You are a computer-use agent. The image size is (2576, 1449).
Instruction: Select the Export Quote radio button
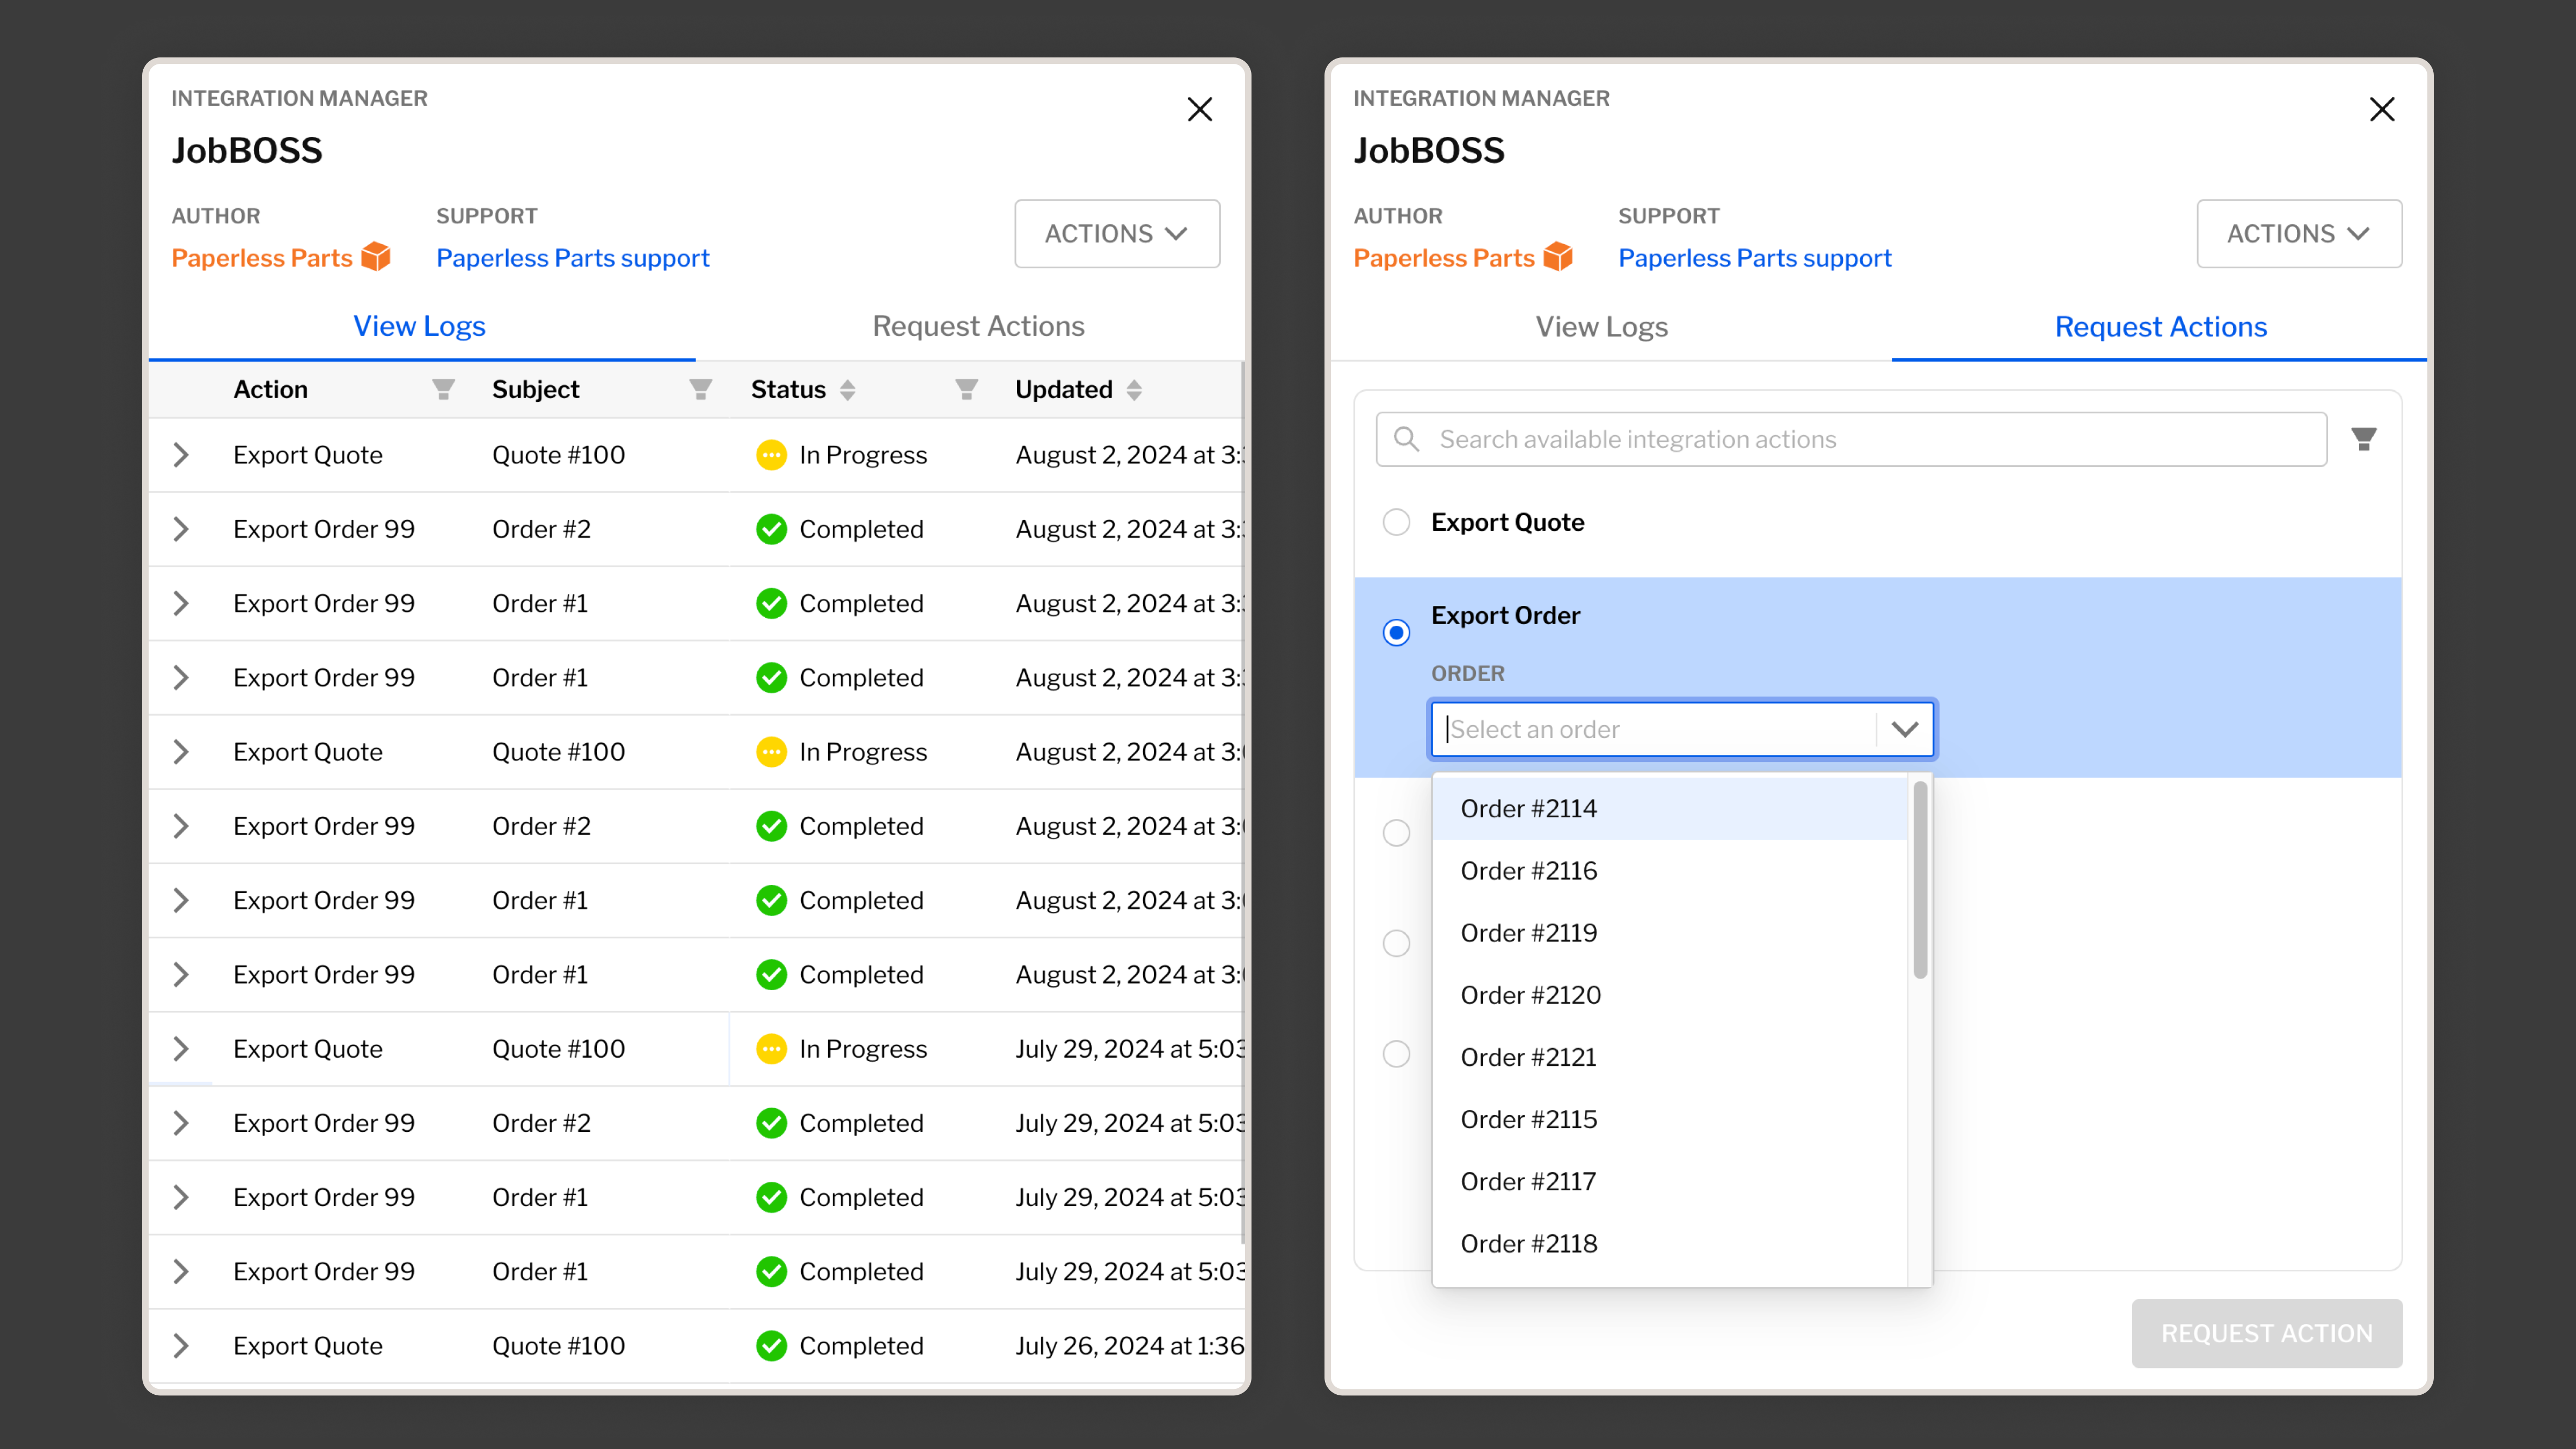1396,522
